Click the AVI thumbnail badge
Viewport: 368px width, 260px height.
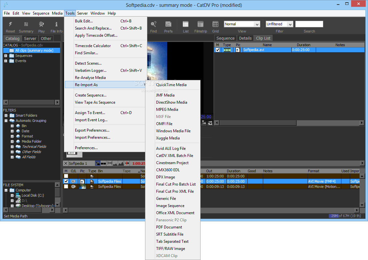click(75, 154)
